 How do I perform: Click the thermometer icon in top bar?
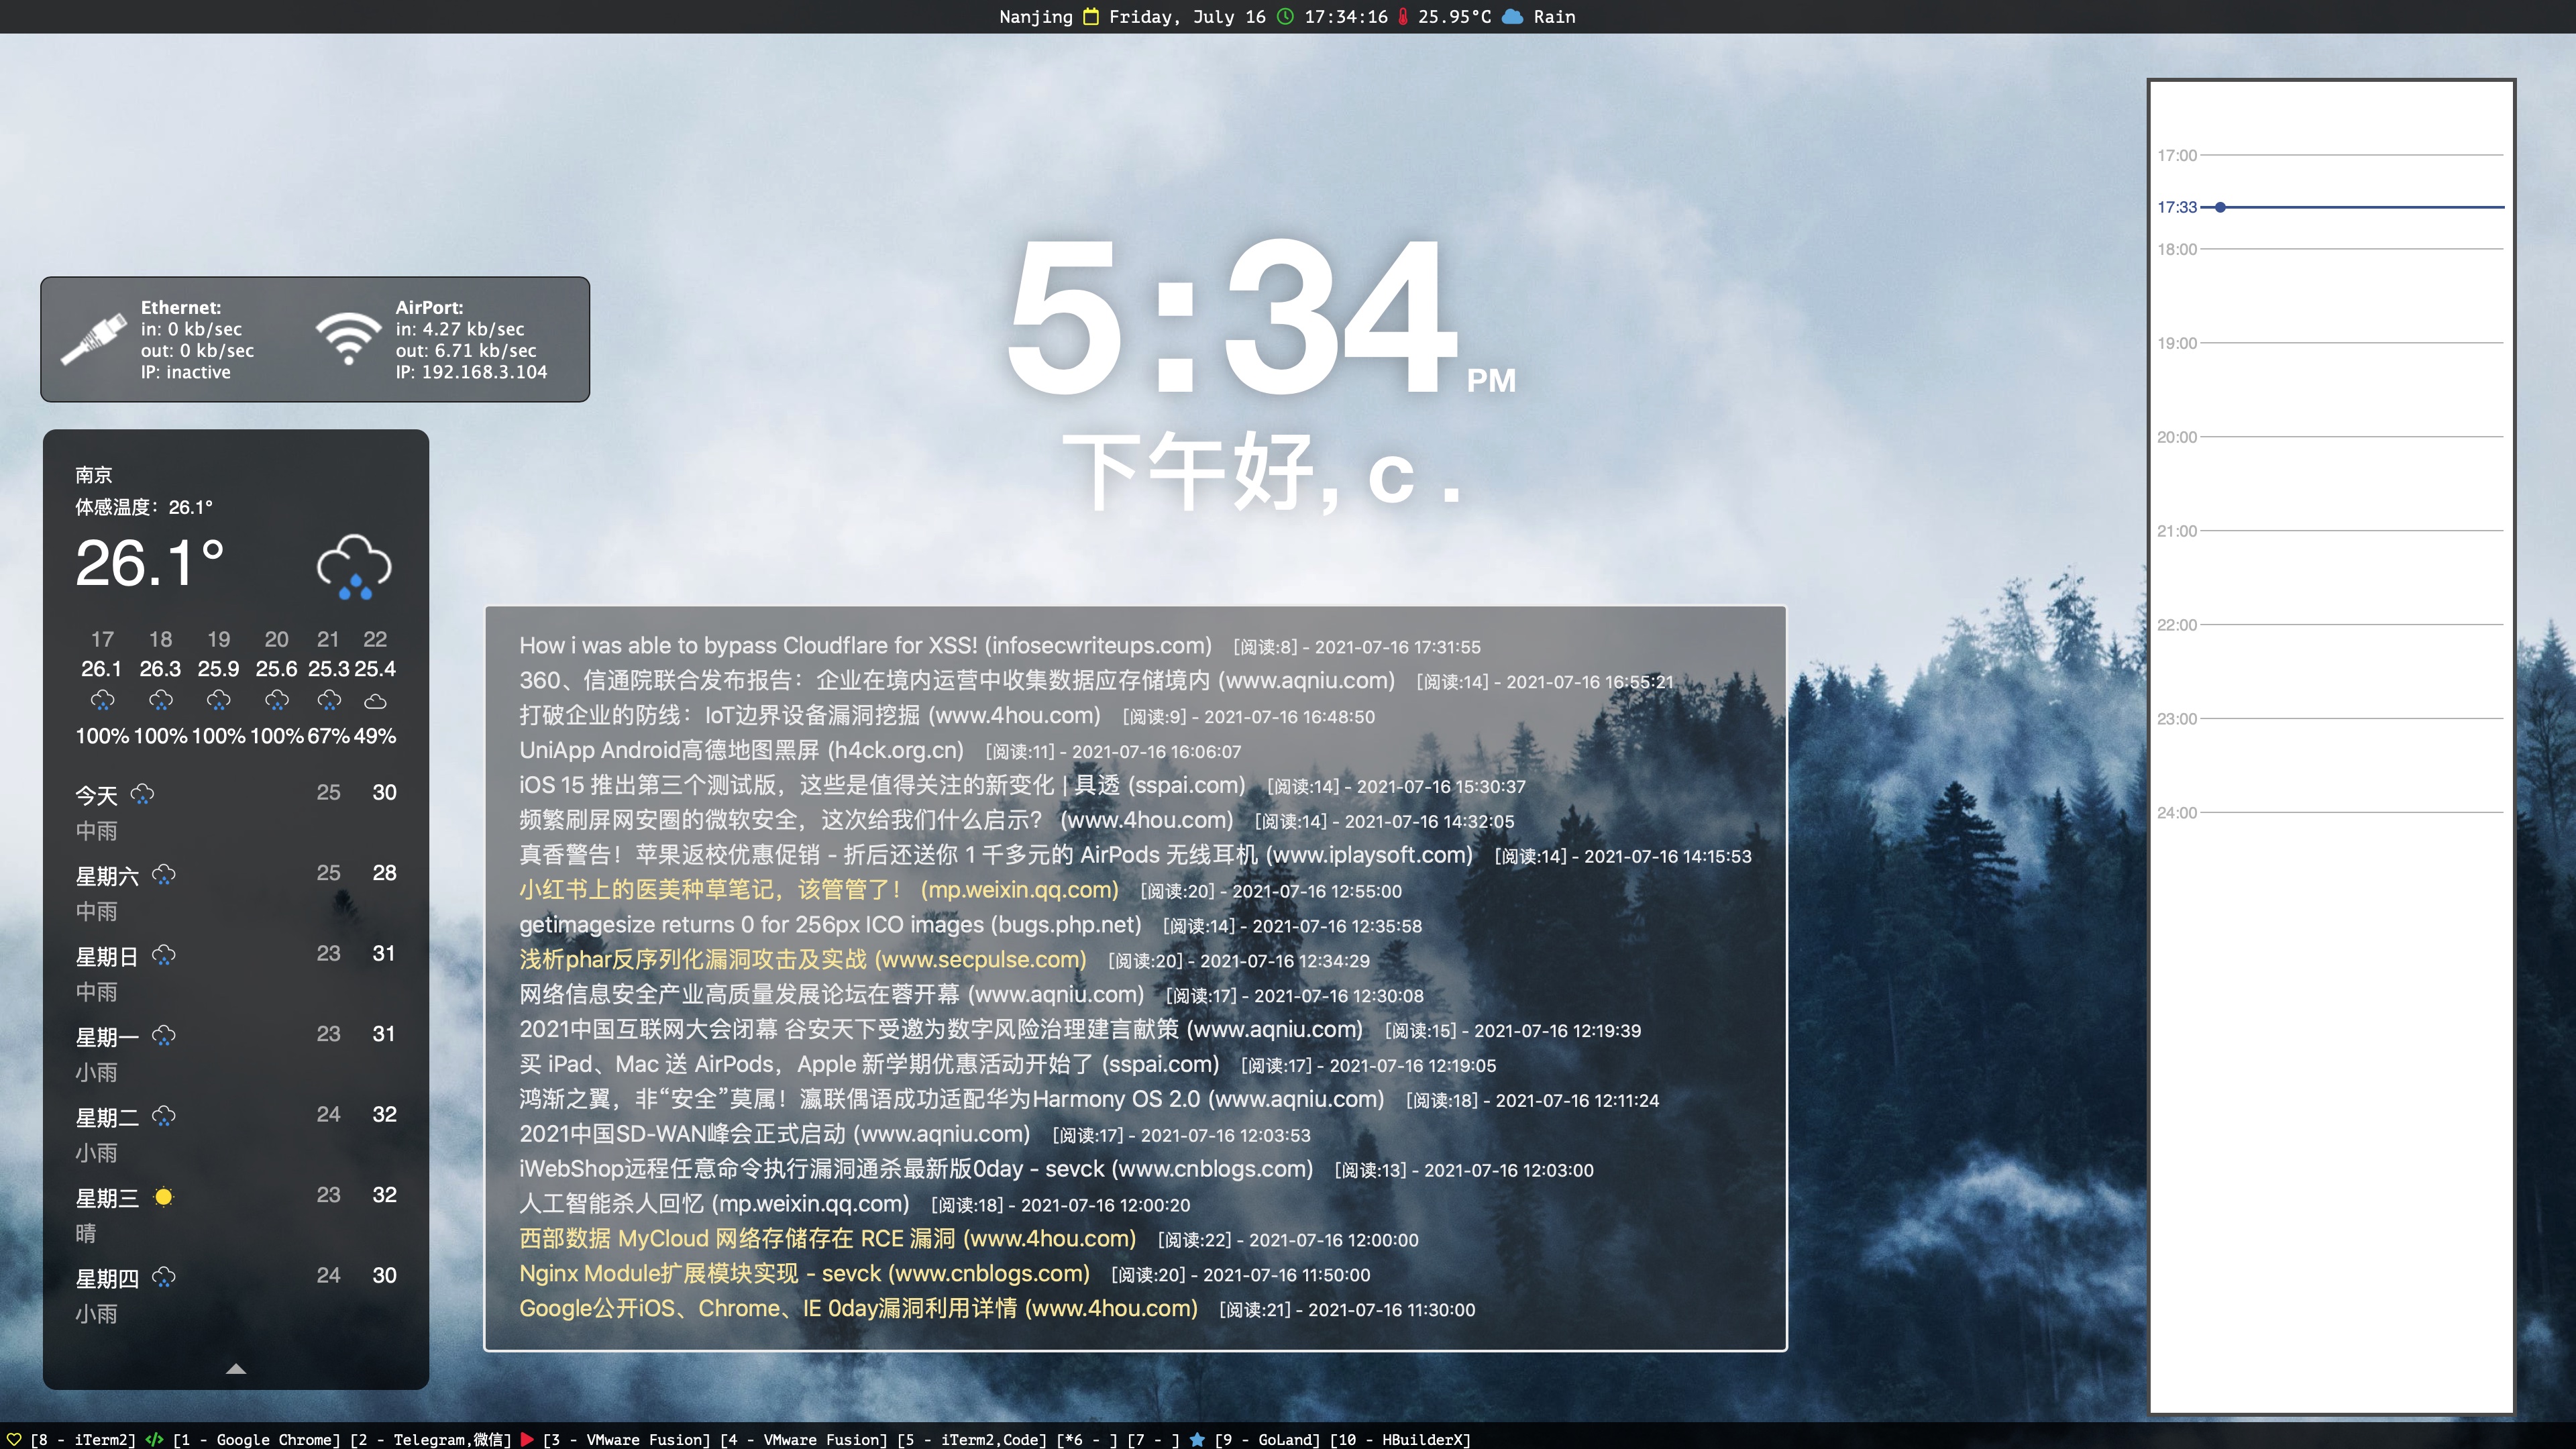[1403, 16]
